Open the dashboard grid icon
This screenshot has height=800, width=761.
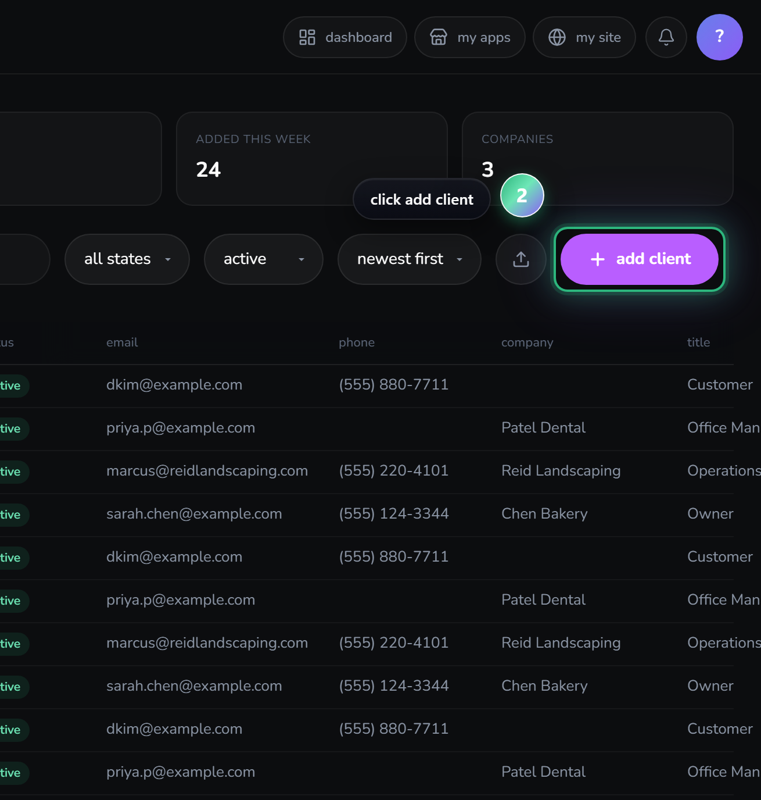pyautogui.click(x=307, y=37)
